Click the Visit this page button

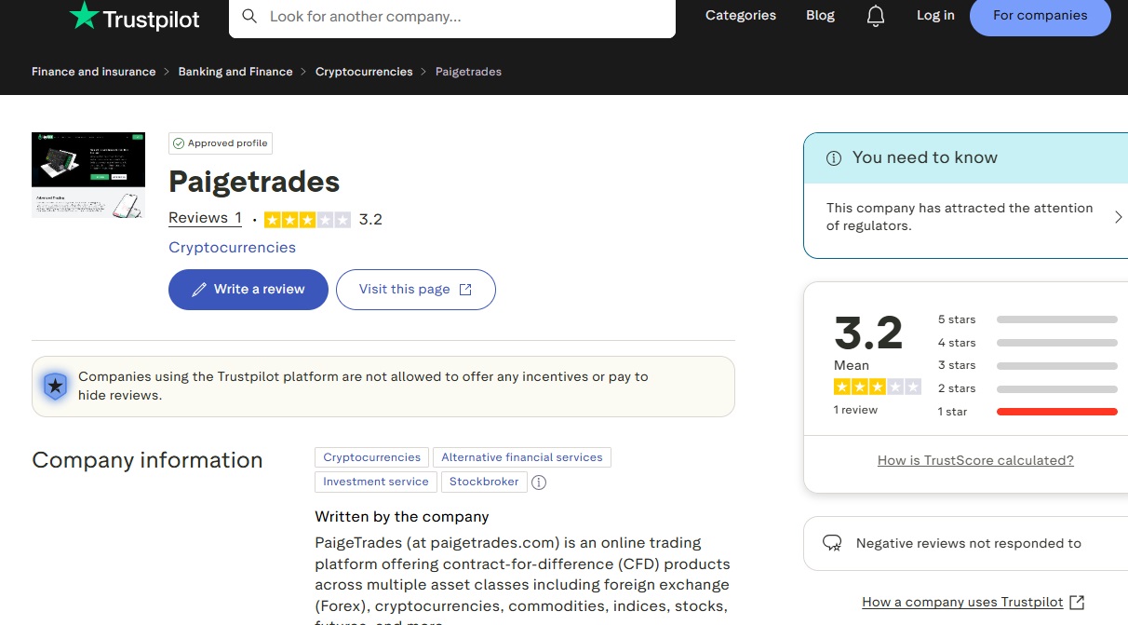415,290
